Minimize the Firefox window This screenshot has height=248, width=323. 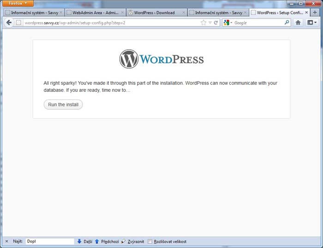click(292, 4)
